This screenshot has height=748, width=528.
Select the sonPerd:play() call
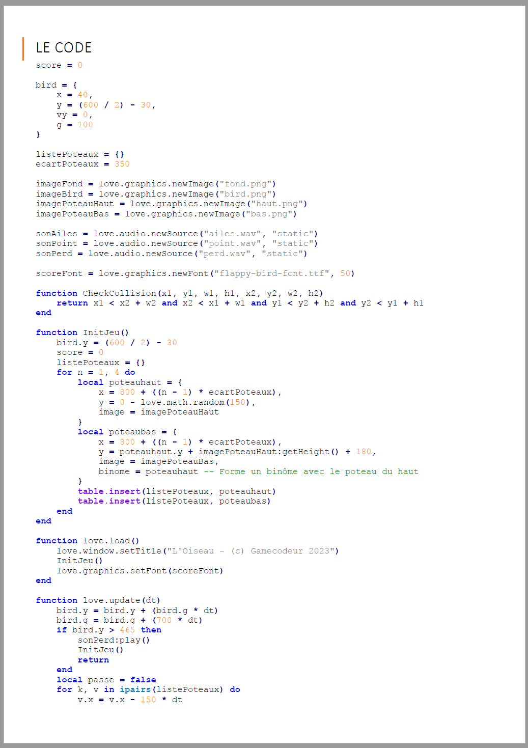coord(113,640)
